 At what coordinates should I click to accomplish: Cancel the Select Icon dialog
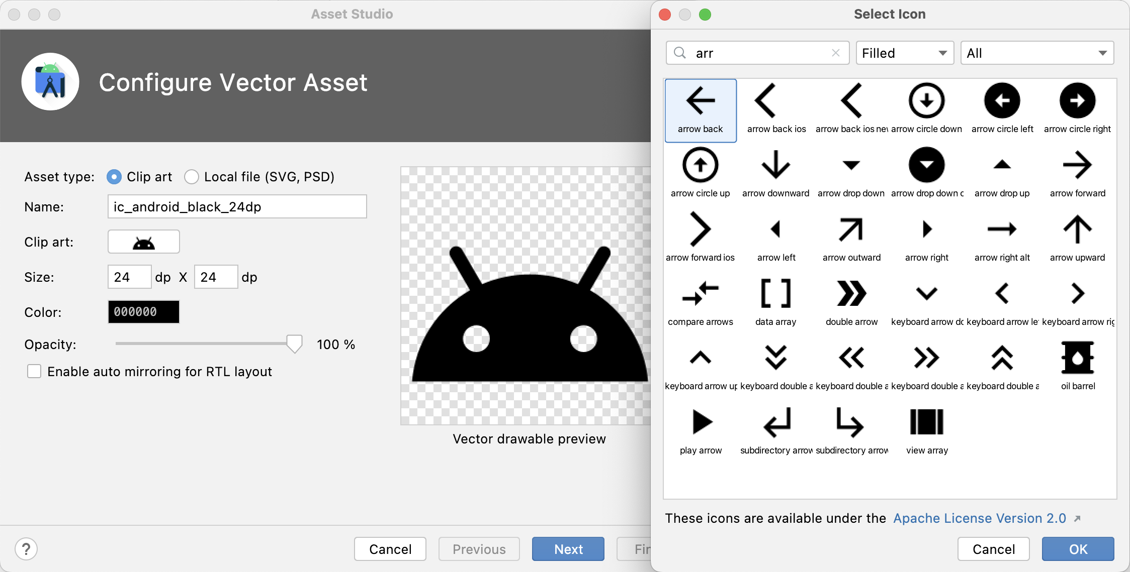point(993,549)
